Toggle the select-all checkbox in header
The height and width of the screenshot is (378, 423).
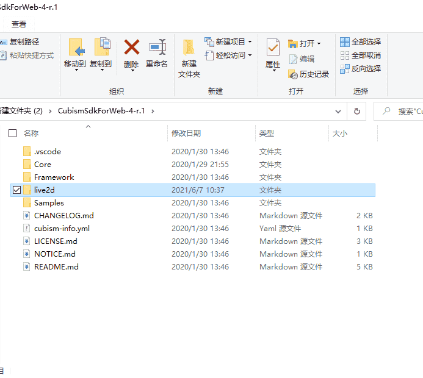click(x=12, y=133)
